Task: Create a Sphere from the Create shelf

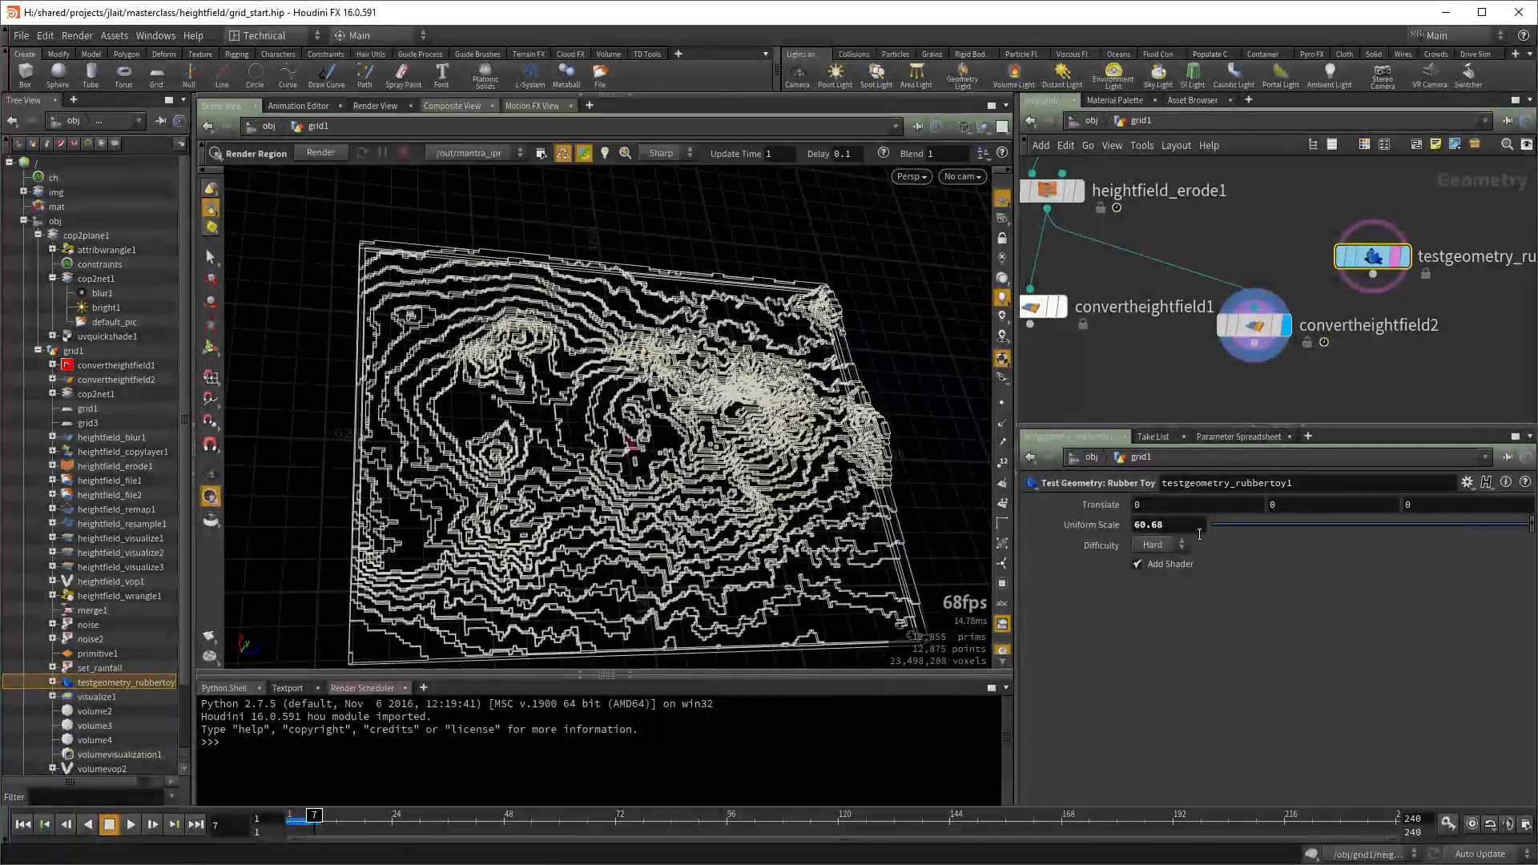Action: (x=58, y=76)
